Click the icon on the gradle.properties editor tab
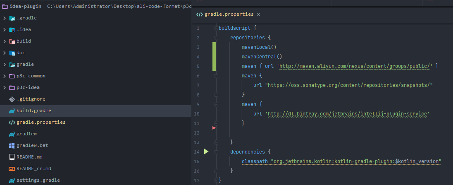The height and width of the screenshot is (185, 453). (199, 14)
